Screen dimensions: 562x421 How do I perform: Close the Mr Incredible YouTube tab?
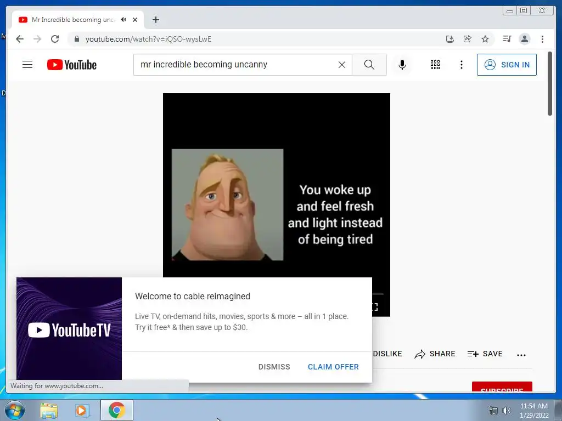tap(135, 20)
